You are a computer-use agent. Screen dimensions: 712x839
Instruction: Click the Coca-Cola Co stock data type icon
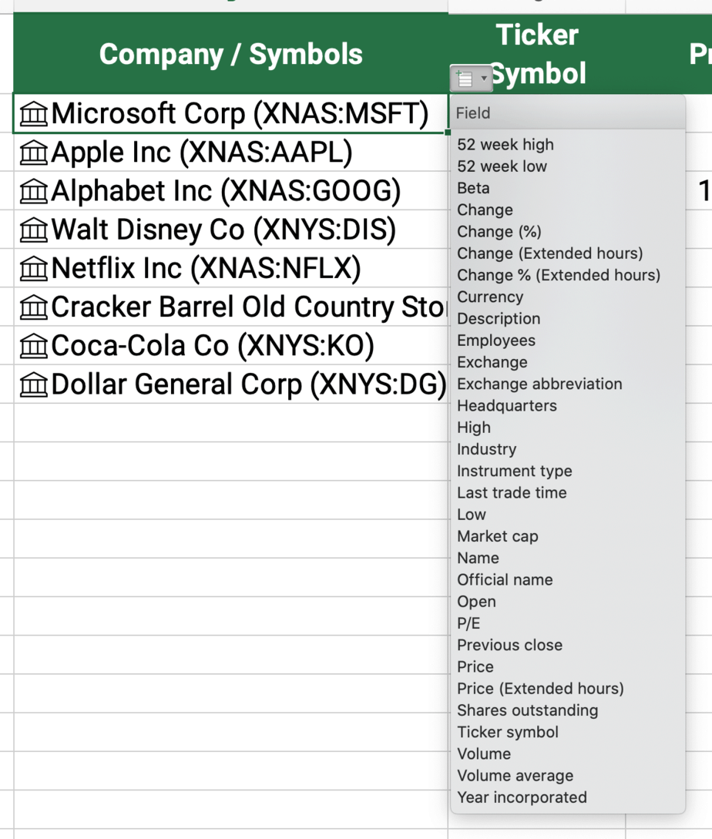coord(34,346)
